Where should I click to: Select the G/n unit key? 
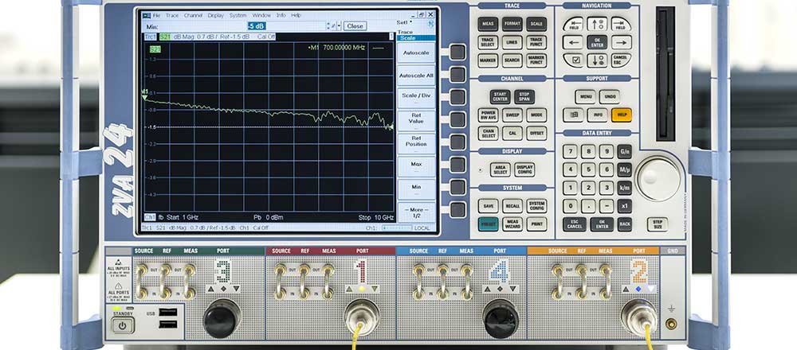624,151
